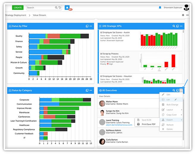The height and width of the screenshot is (154, 195).
Task: Search within Strategic KPIs card
Action: click(x=174, y=26)
